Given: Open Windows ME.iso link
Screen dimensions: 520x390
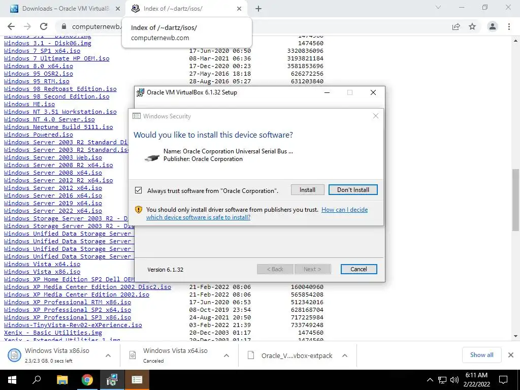Looking at the screenshot, I should [x=29, y=104].
